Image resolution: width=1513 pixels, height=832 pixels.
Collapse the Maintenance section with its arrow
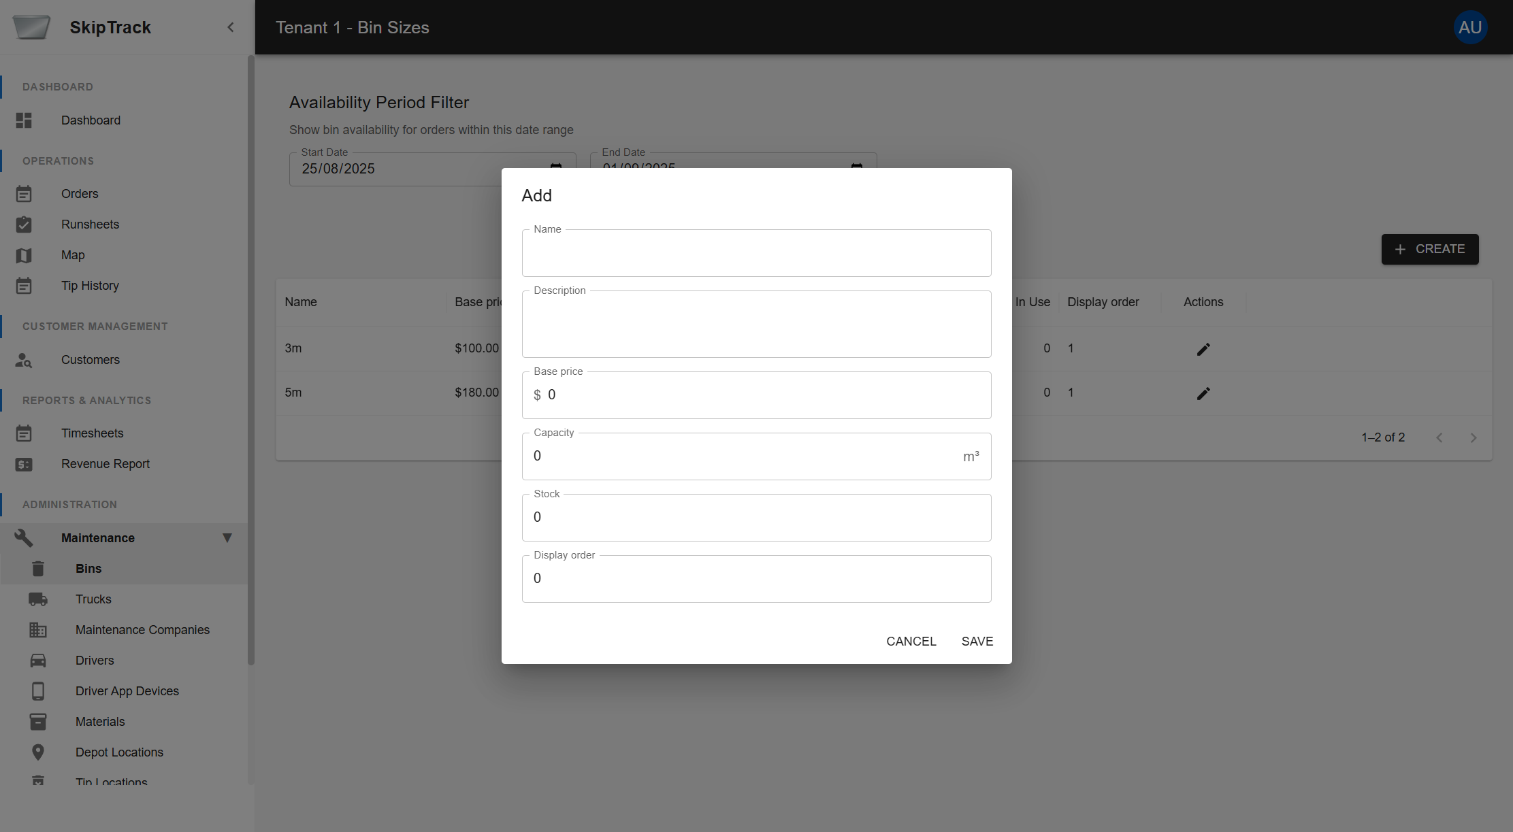click(x=227, y=537)
